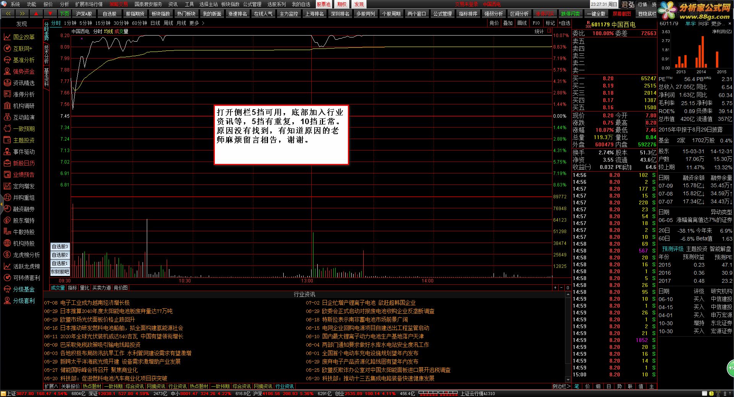Select the 日线 period tab

pos(156,23)
